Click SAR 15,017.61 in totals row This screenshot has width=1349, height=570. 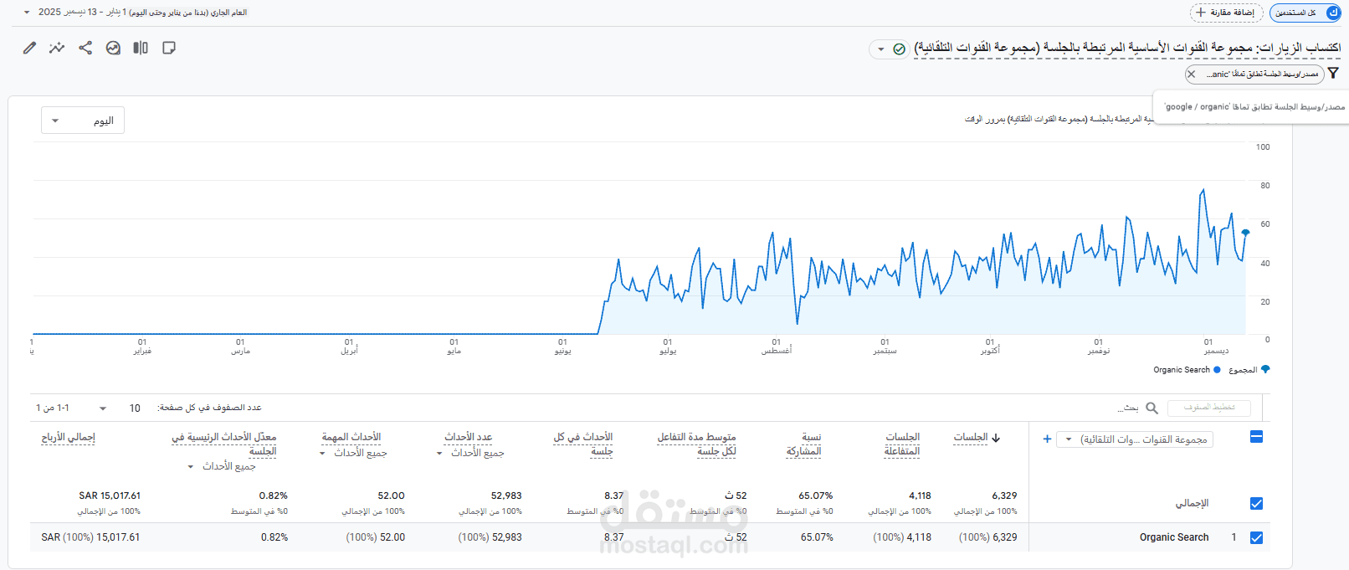click(x=110, y=496)
